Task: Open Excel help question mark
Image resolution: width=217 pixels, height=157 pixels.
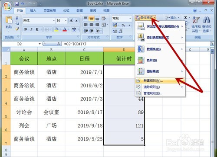Action: tap(195, 10)
